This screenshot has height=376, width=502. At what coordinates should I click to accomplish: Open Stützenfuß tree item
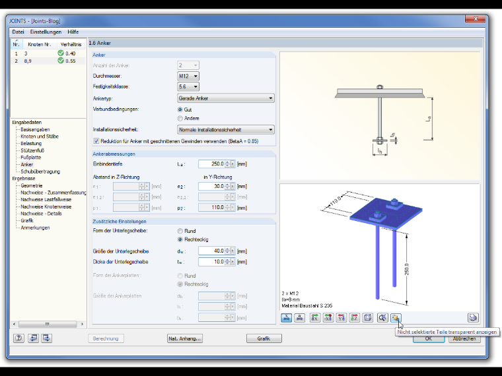(x=32, y=150)
